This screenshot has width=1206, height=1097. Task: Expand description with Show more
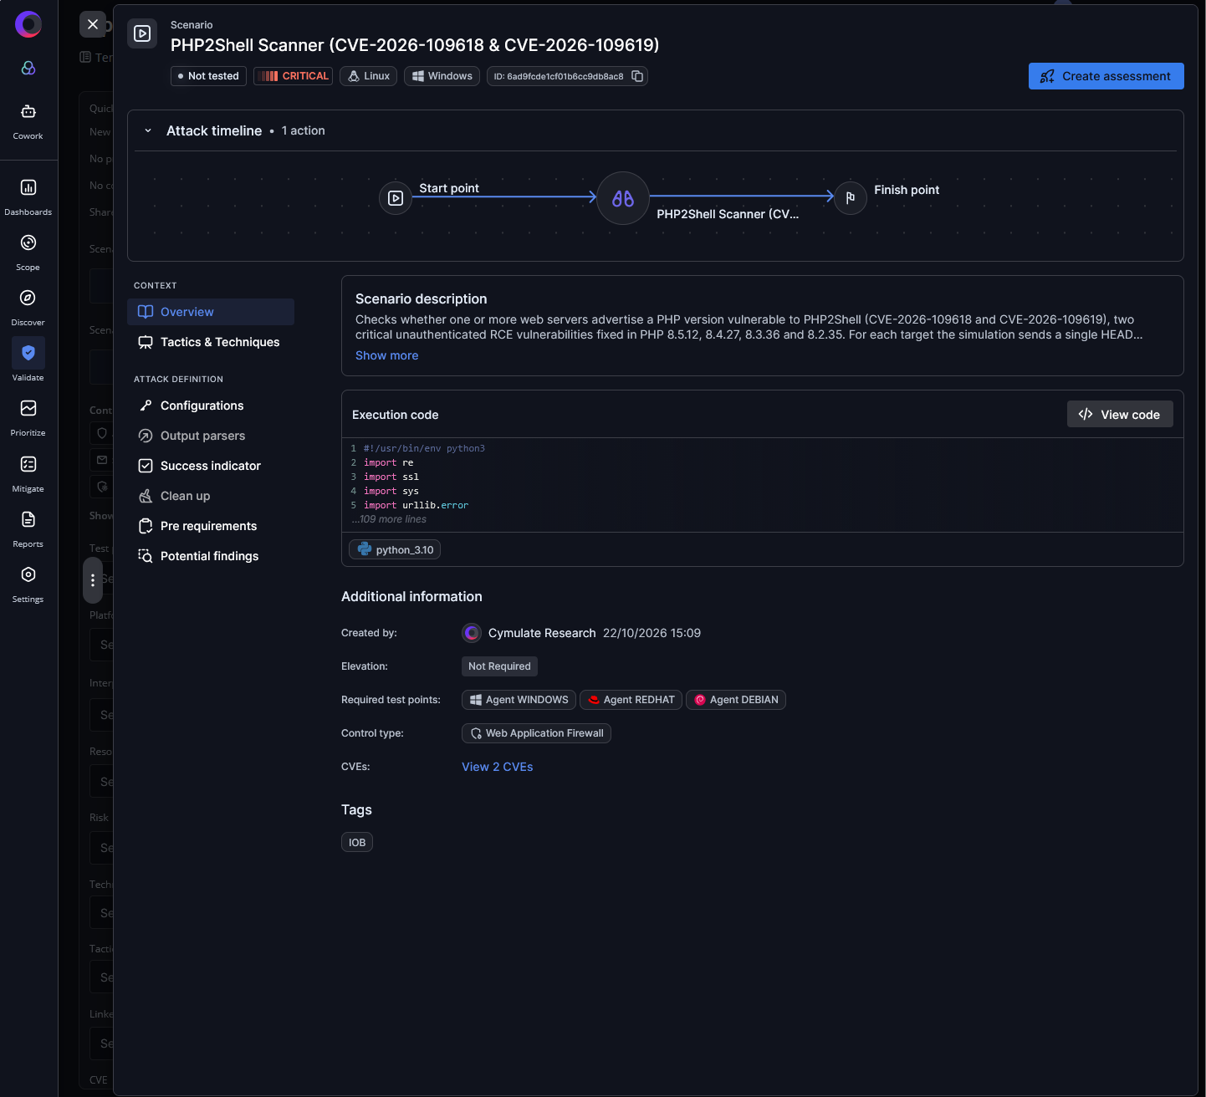(386, 355)
